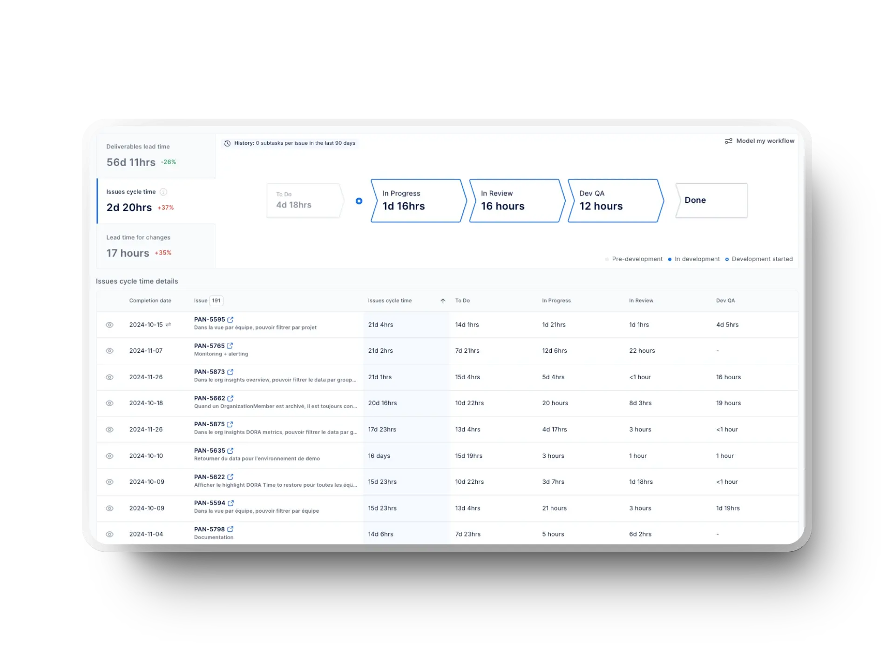
Task: Click the swap arrows beside date 2024-10-15
Action: coord(168,325)
